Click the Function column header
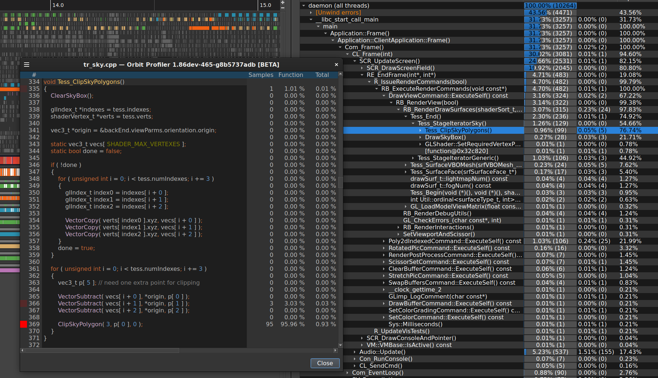The height and width of the screenshot is (378, 658). pyautogui.click(x=291, y=75)
